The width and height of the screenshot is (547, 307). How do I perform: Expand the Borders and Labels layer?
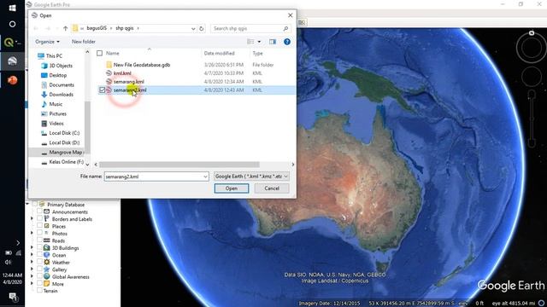(32, 219)
